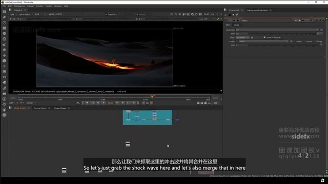This screenshot has width=328, height=184.
Task: Click the play forward button
Action: (x=117, y=103)
